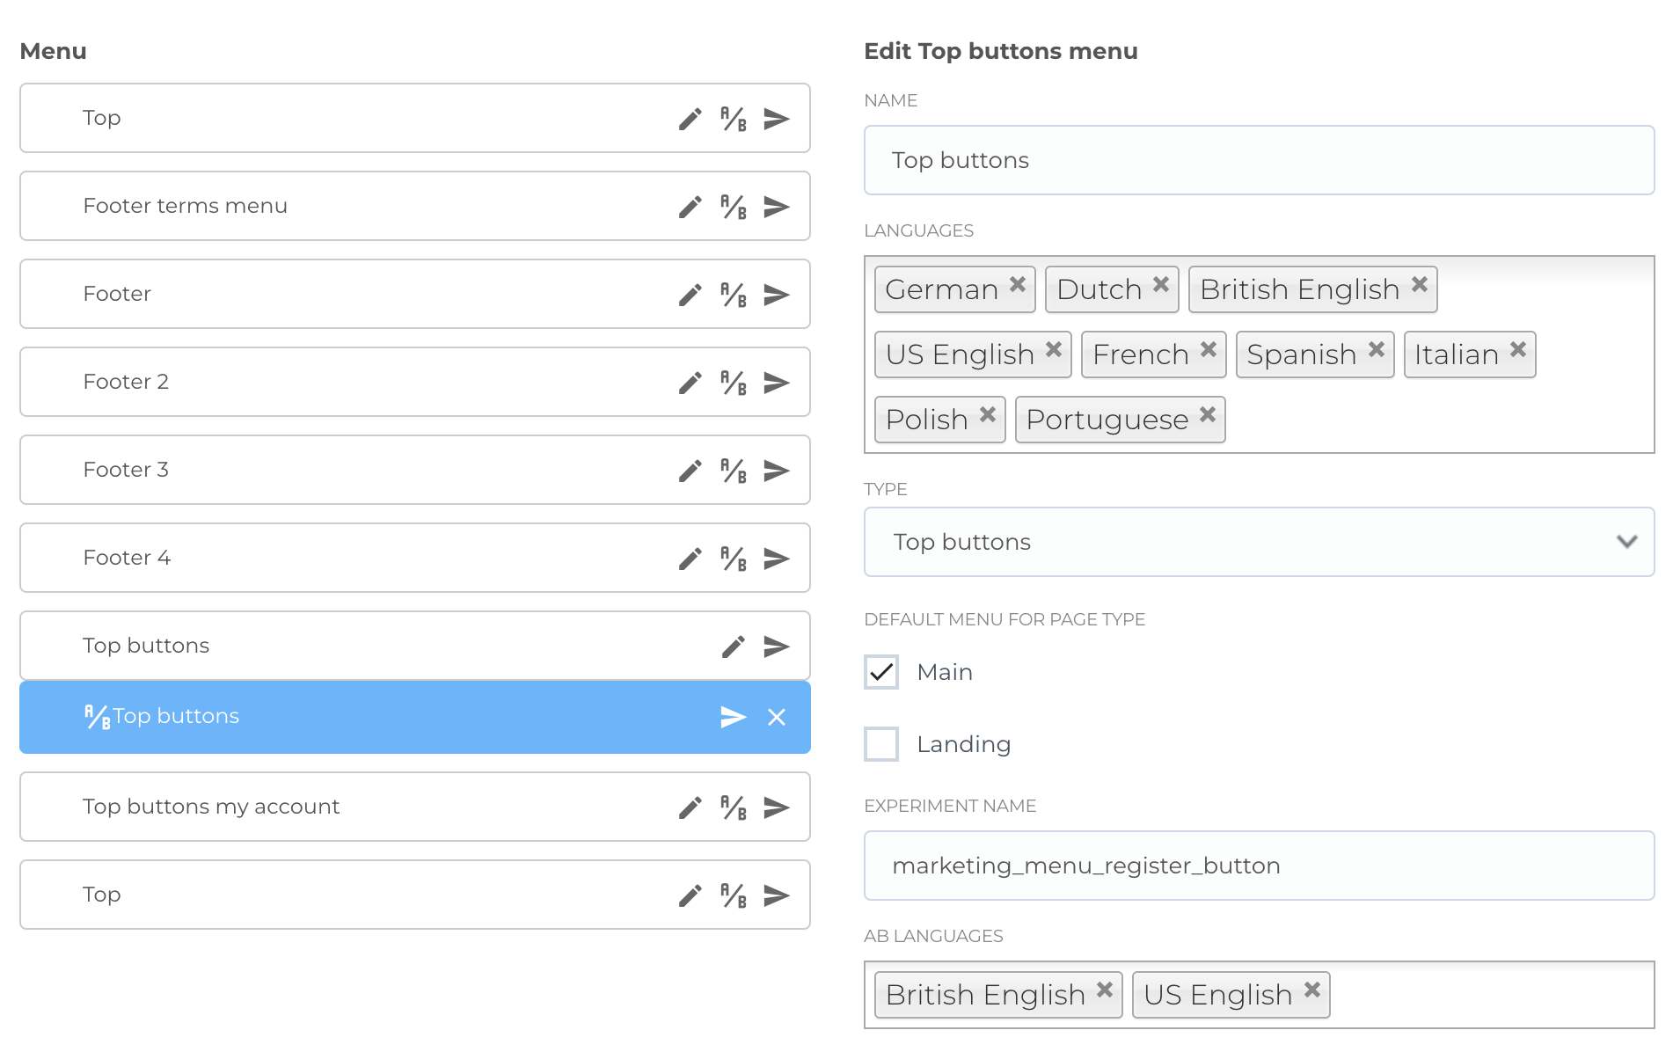Open the Type dropdown showing Top buttons
Image resolution: width=1673 pixels, height=1052 pixels.
coord(1258,542)
